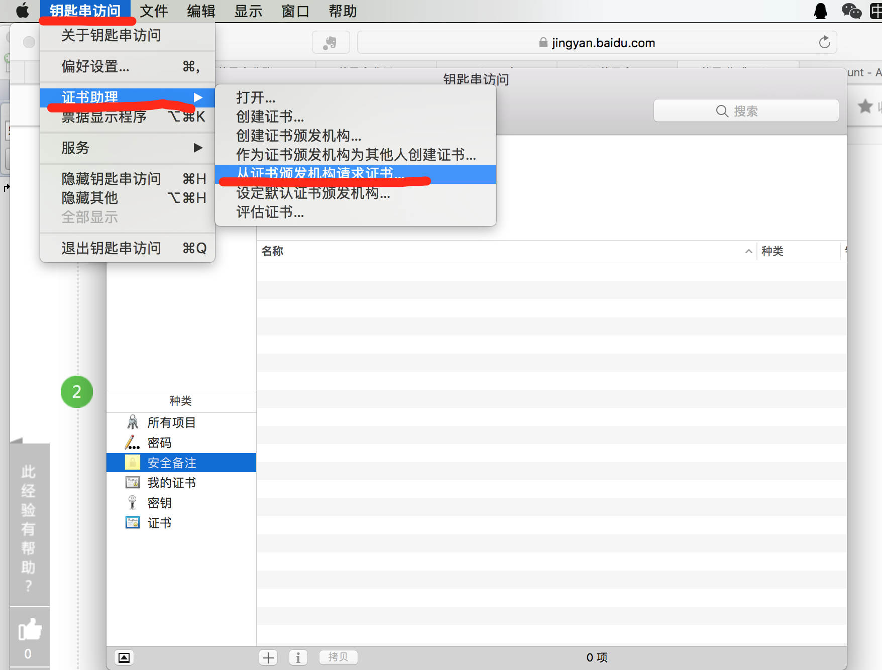882x670 pixels.
Task: Select the 密码 category icon
Action: click(x=158, y=442)
